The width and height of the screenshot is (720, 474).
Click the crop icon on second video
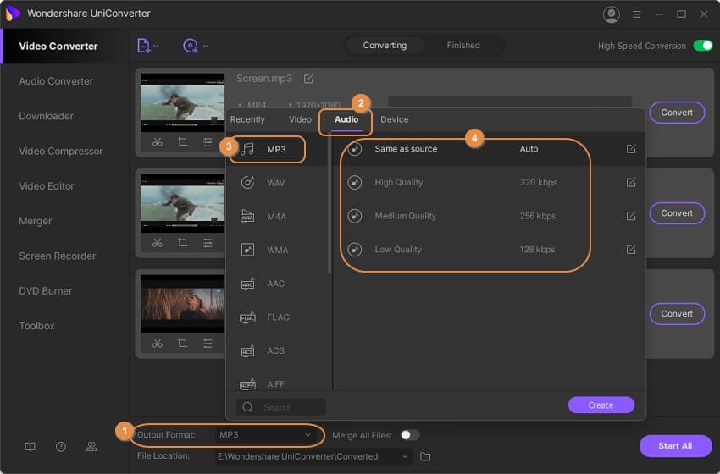(x=182, y=243)
